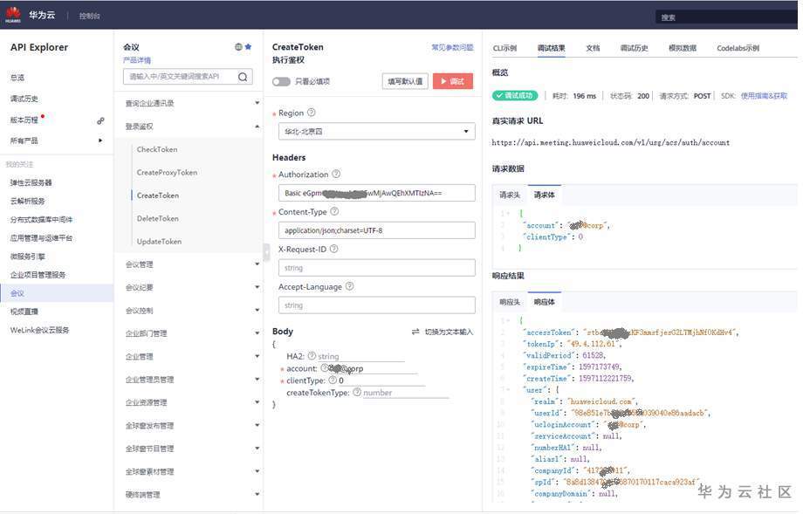Viewport: 803px width, 514px height.
Task: Click the link icon next to 版本历程
Action: [x=101, y=120]
